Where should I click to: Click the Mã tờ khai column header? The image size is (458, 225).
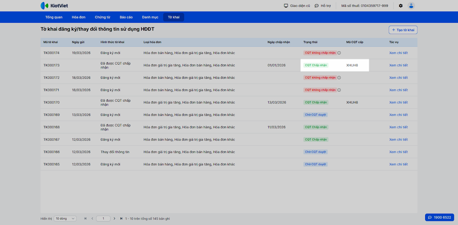click(51, 42)
